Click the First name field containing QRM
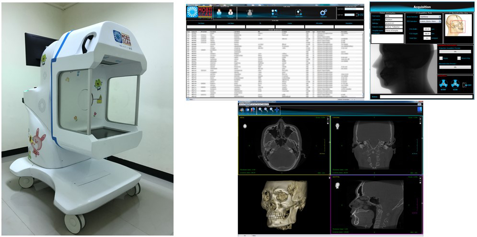Image resolution: width=477 pixels, height=237 pixels. [x=394, y=16]
